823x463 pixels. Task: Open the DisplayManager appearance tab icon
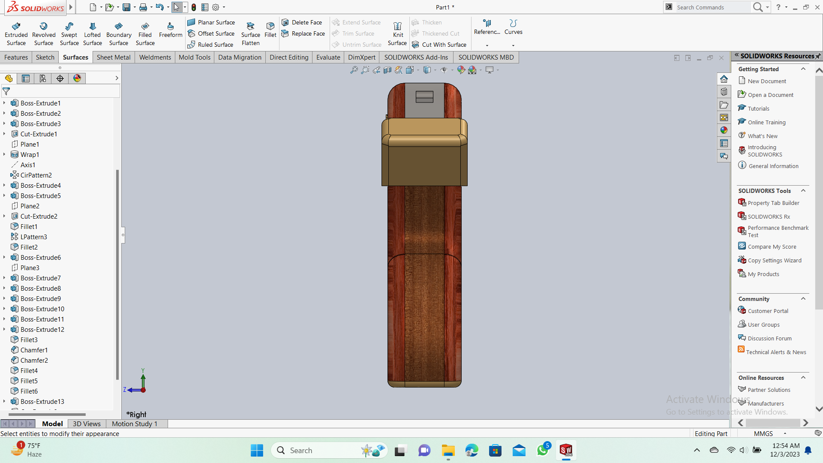click(x=77, y=78)
